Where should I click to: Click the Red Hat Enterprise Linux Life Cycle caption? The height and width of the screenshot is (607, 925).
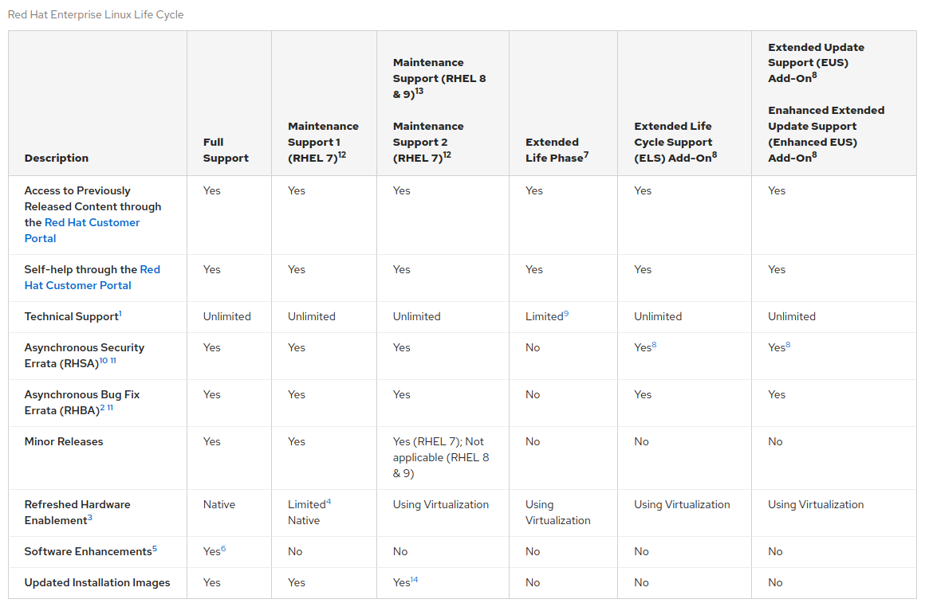tap(96, 15)
